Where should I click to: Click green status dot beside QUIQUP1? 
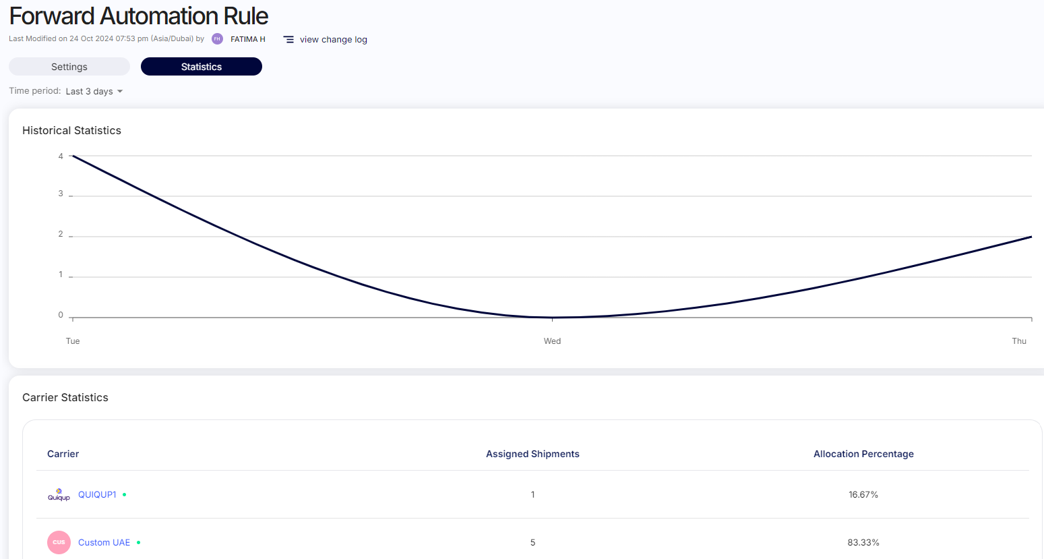pyautogui.click(x=125, y=495)
